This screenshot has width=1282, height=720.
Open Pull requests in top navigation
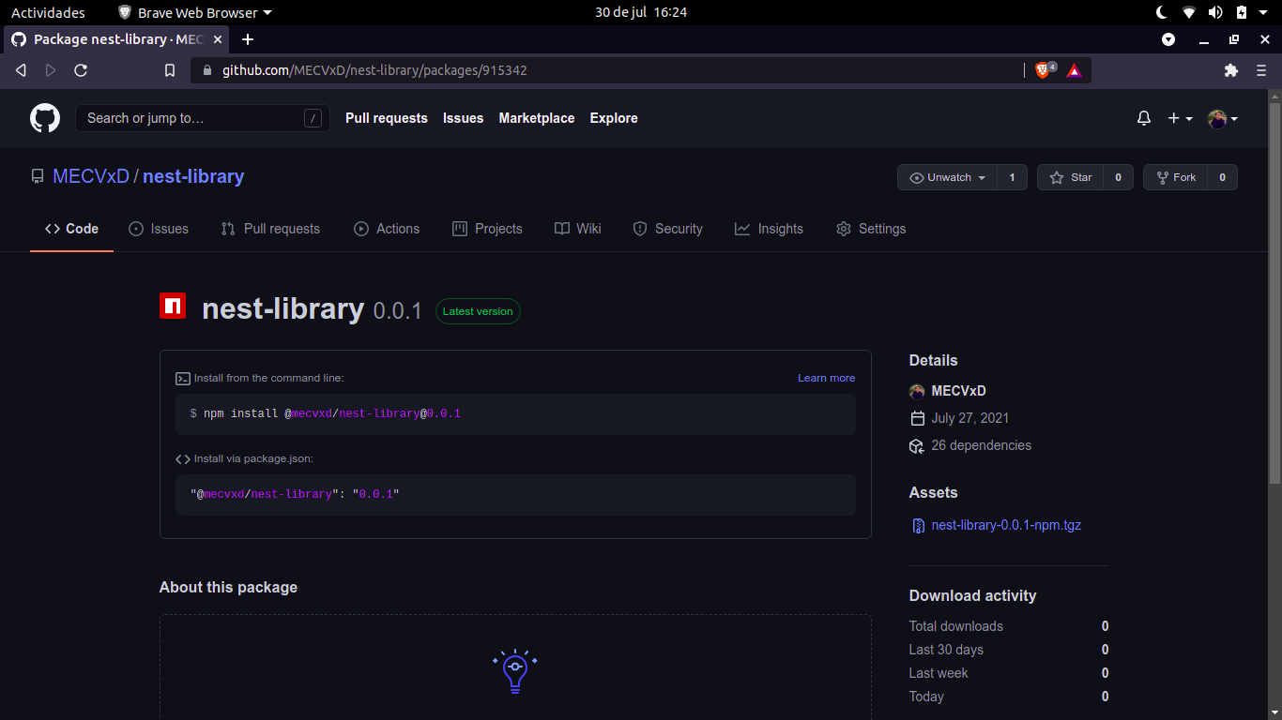point(387,118)
